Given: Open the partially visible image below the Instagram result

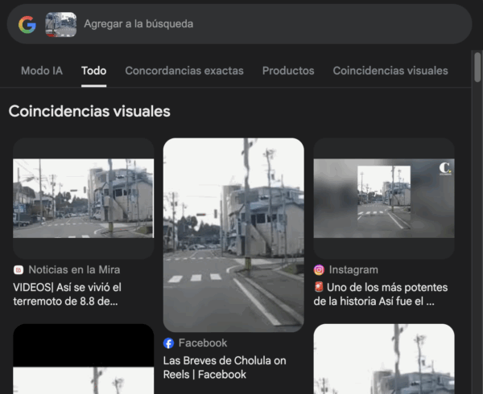Looking at the screenshot, I should 384,359.
